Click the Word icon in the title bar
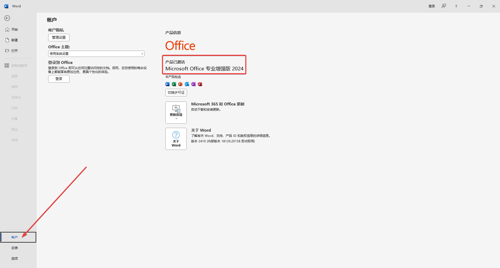The height and width of the screenshot is (268, 500). click(x=6, y=6)
